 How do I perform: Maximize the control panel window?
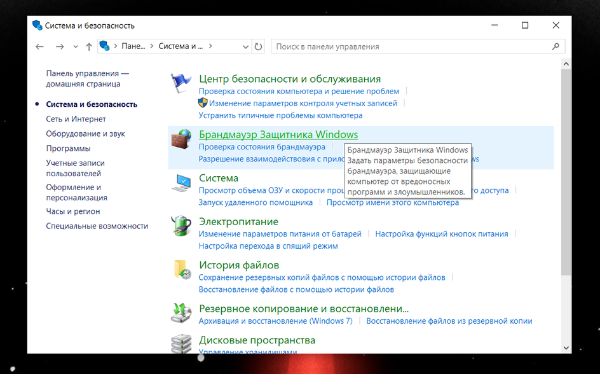[525, 25]
